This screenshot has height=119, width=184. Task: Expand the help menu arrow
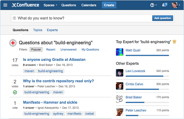(156, 5)
